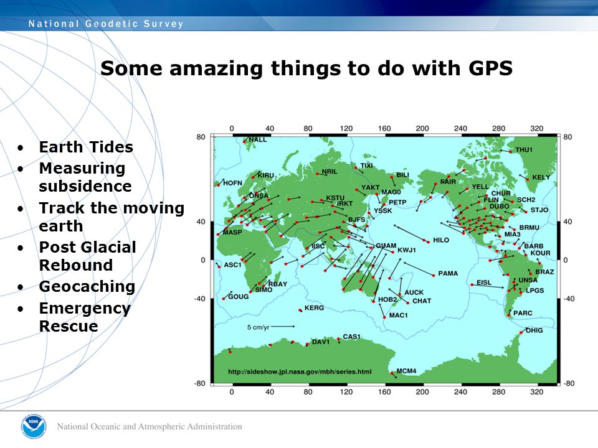Click the DAV1 station label
598x448 pixels.
(320, 342)
